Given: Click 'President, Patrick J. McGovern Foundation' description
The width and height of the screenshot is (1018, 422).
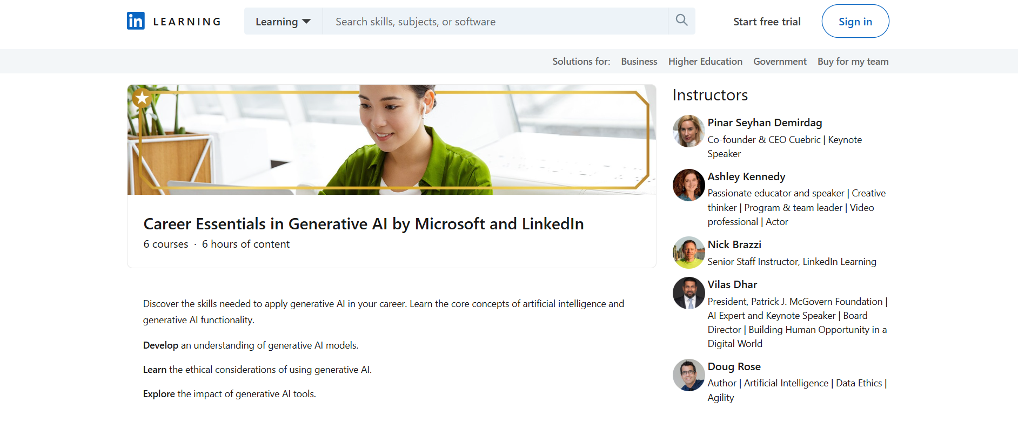Looking at the screenshot, I should click(798, 323).
